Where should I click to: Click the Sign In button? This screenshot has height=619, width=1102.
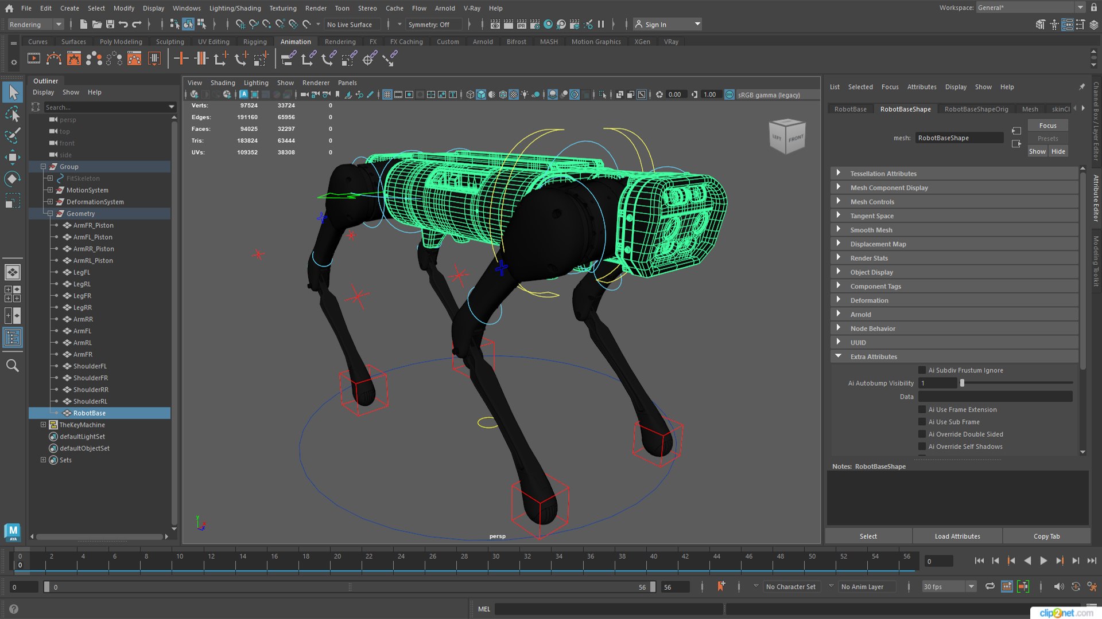pos(667,24)
